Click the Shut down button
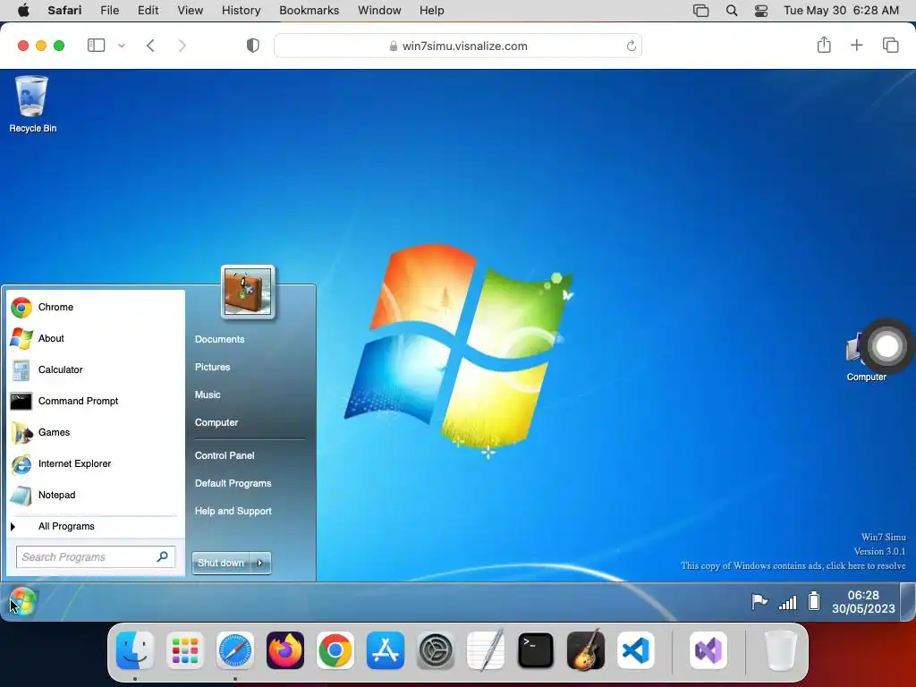This screenshot has width=916, height=687. (x=221, y=563)
